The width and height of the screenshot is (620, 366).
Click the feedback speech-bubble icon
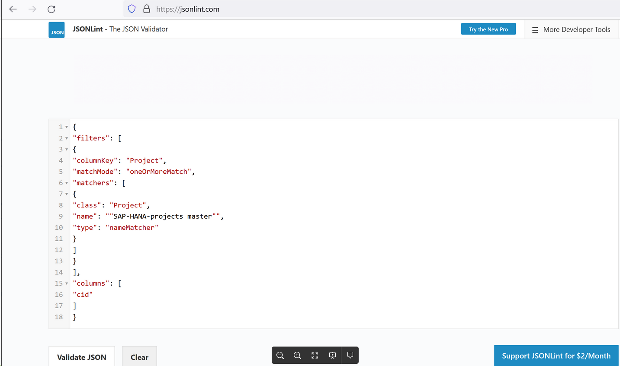click(x=350, y=355)
